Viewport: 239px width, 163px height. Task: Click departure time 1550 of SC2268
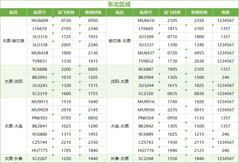coord(172,159)
